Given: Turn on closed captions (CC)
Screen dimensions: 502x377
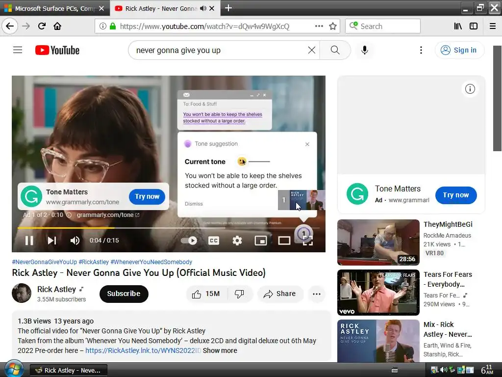Looking at the screenshot, I should click(214, 241).
